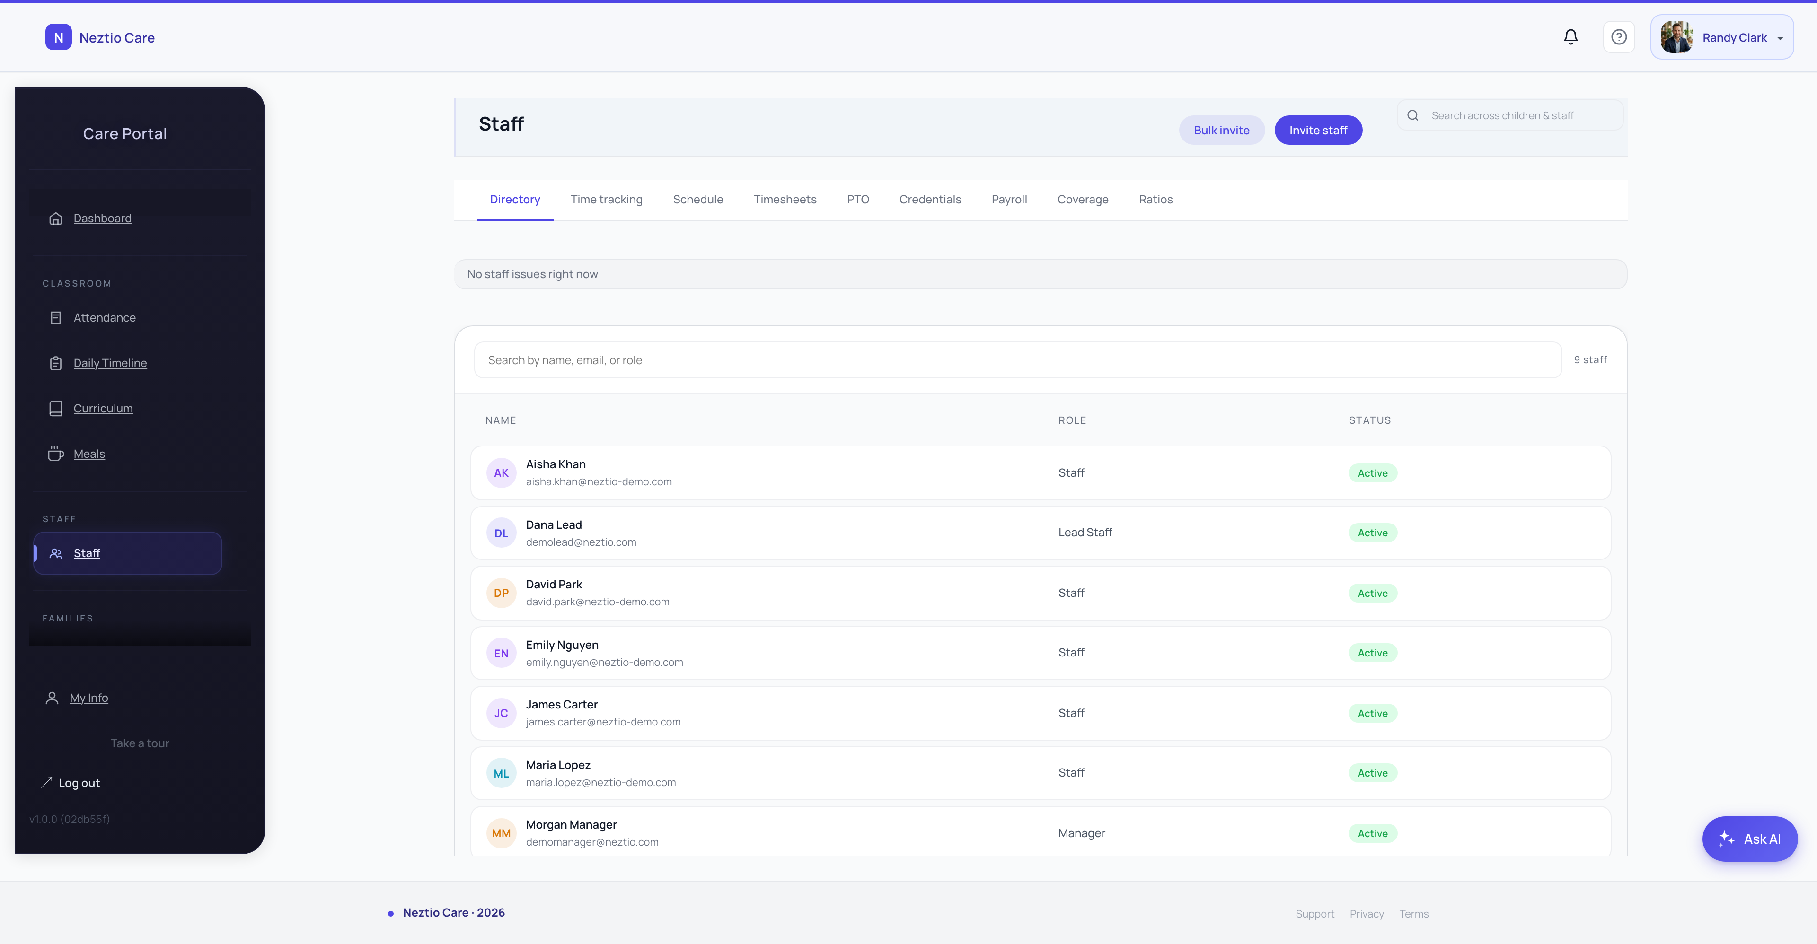The height and width of the screenshot is (944, 1817).
Task: Open the Support footer link
Action: coord(1315,914)
